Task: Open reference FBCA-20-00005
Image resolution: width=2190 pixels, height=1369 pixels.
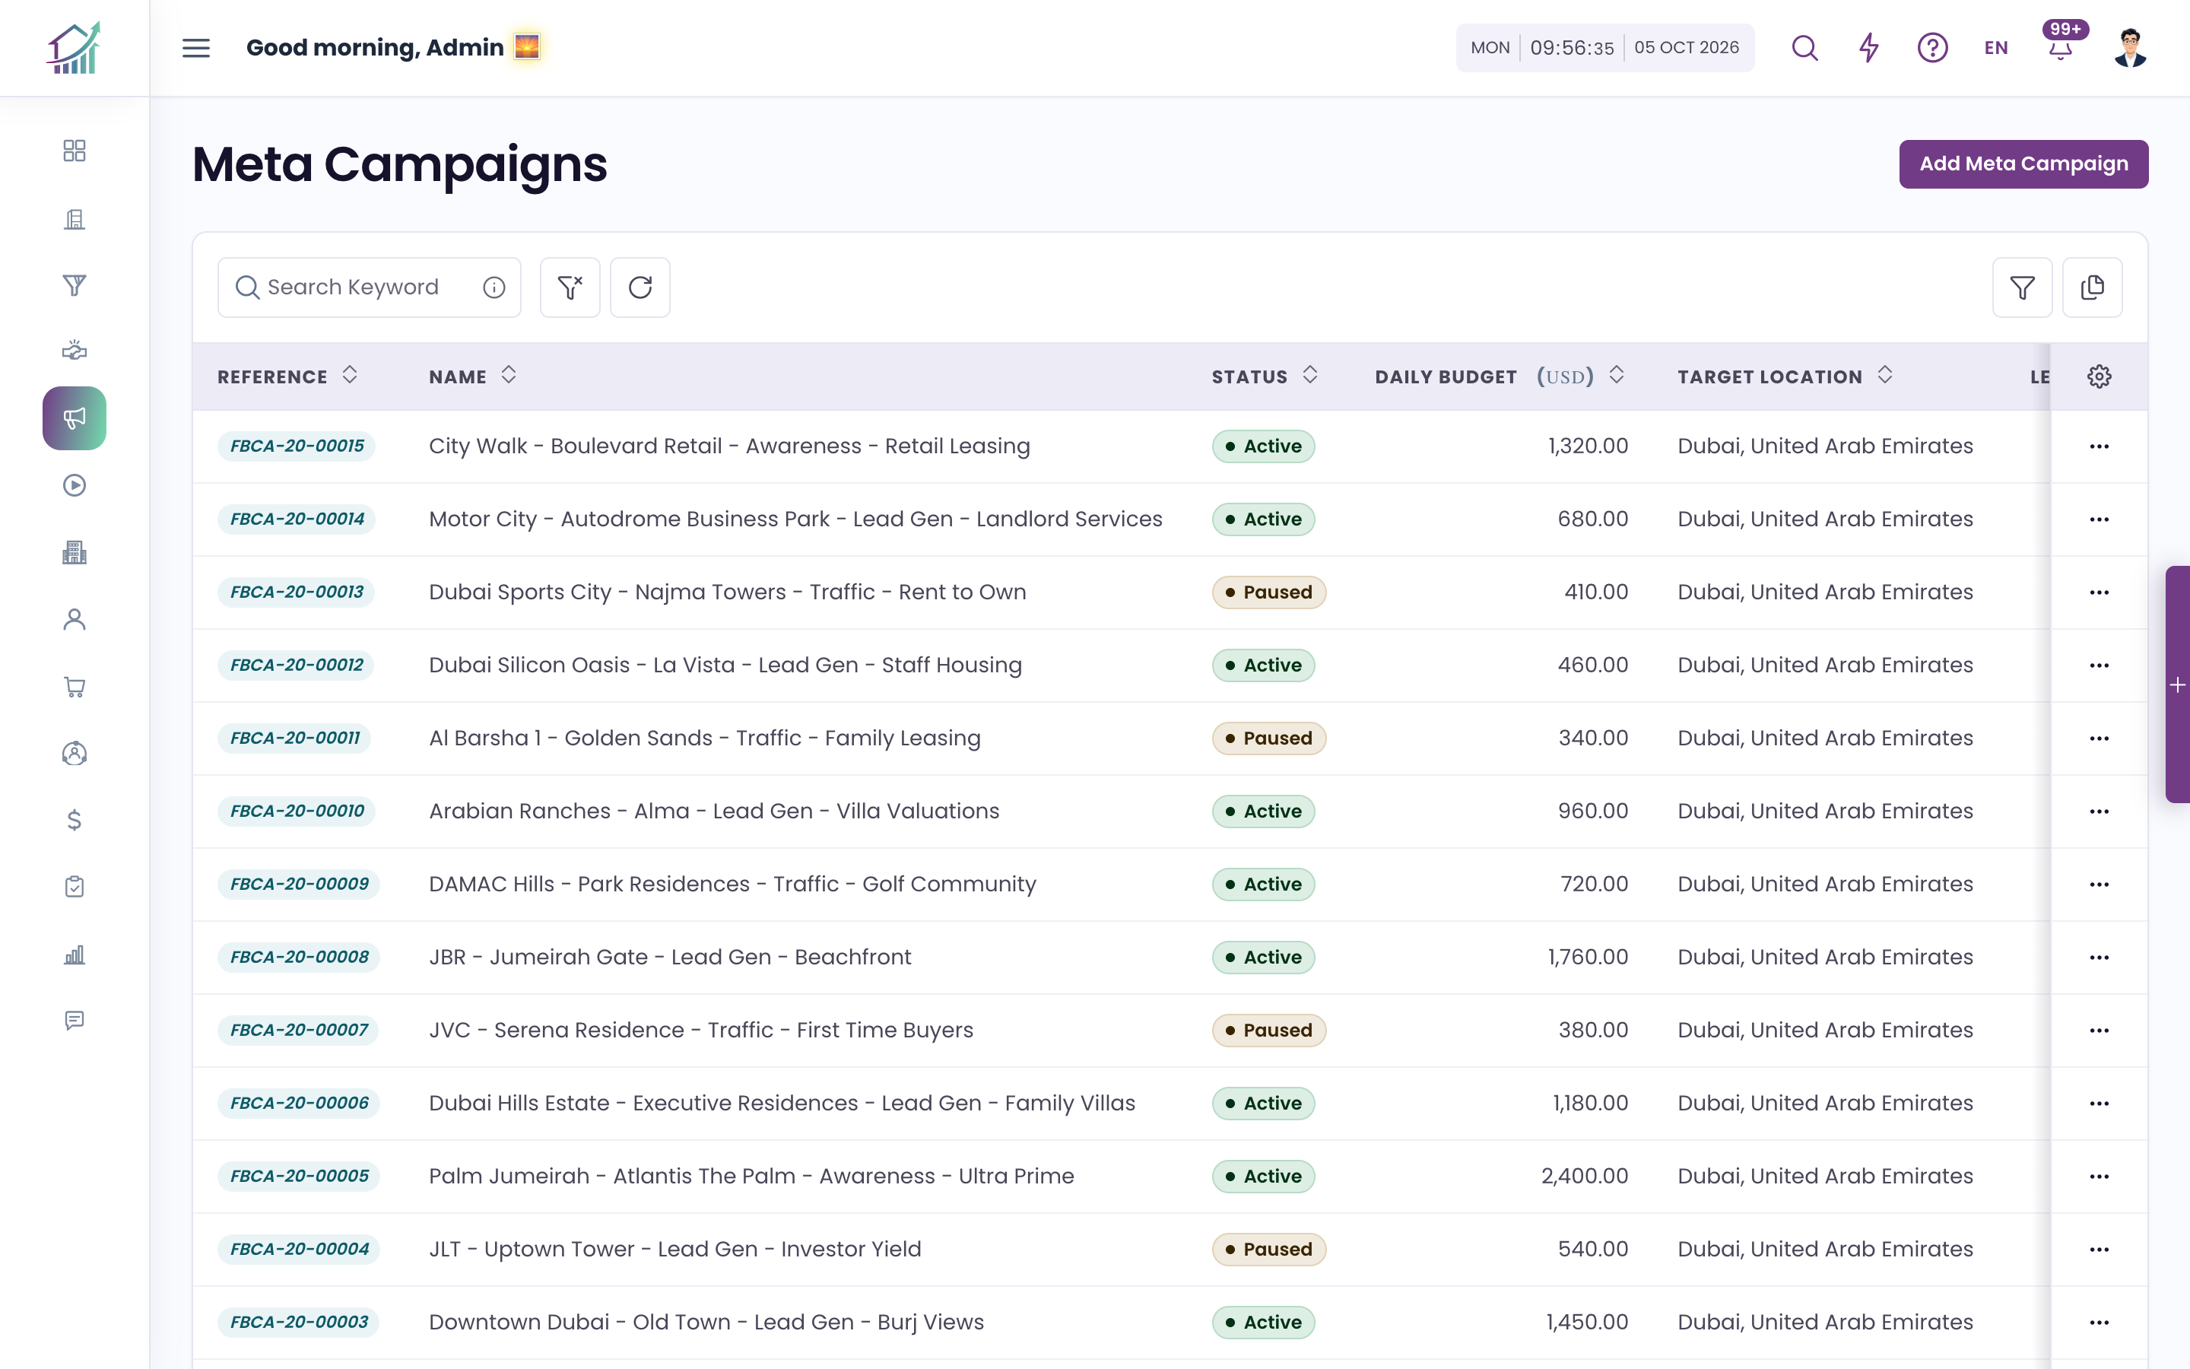Action: tap(299, 1176)
